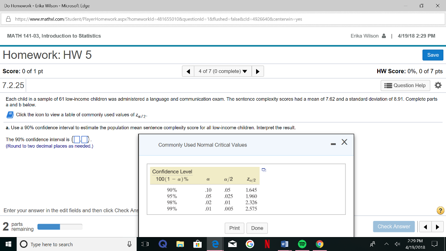Click the Done button in the popup
The height and width of the screenshot is (251, 446).
click(x=257, y=228)
